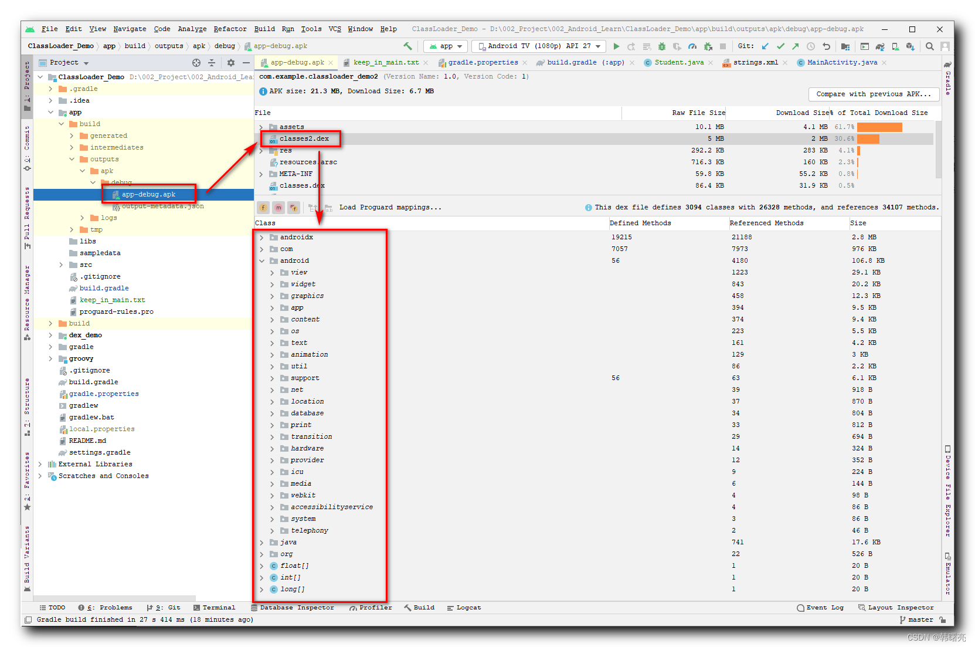This screenshot has width=975, height=647.
Task: Open the Database Inspector tool window
Action: point(292,608)
